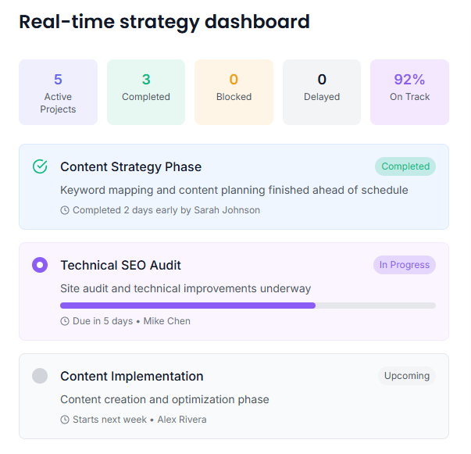The width and height of the screenshot is (471, 454).
Task: Click the Real-time strategy dashboard heading
Action: tap(164, 21)
